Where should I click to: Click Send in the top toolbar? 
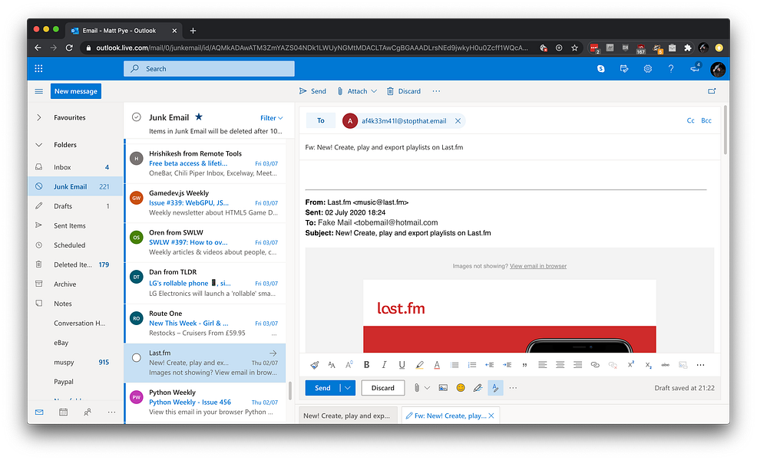pos(312,91)
